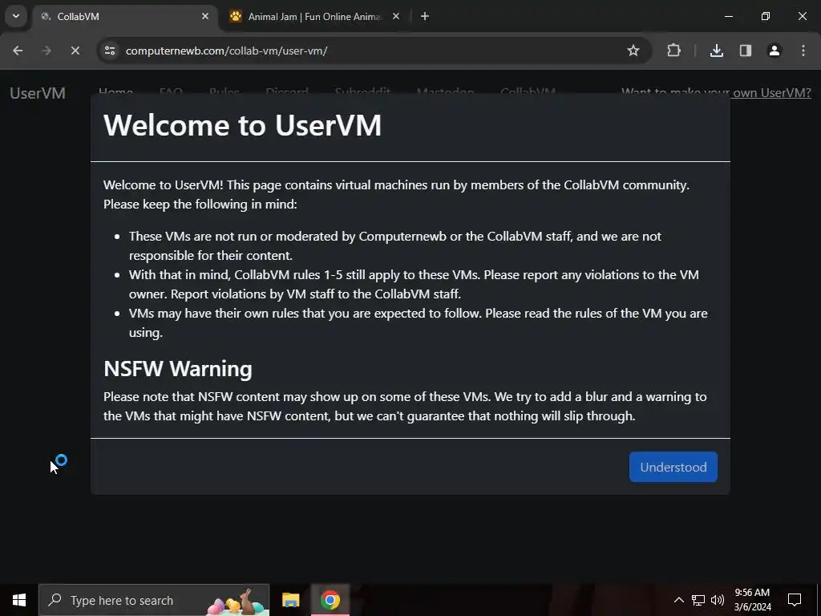This screenshot has width=821, height=616.
Task: Open the Chrome profile icon
Action: tap(774, 51)
